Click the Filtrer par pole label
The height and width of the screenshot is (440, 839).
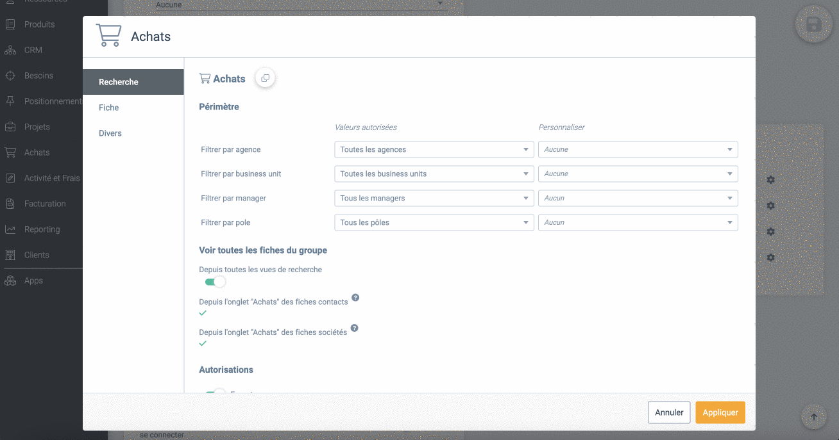(x=226, y=222)
